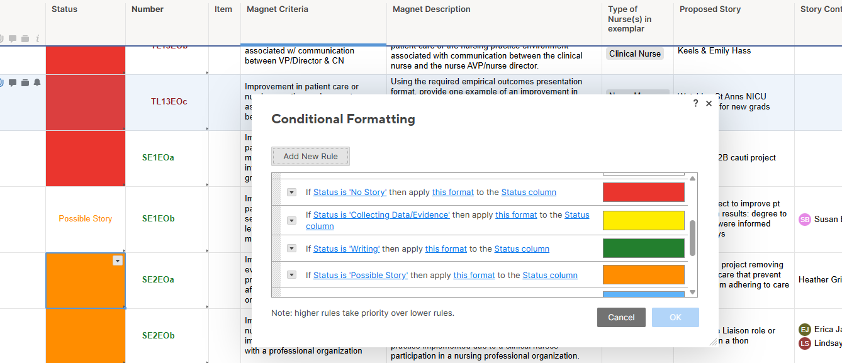Select Magnet Criteria column header
Image resolution: width=842 pixels, height=363 pixels.
pyautogui.click(x=278, y=9)
